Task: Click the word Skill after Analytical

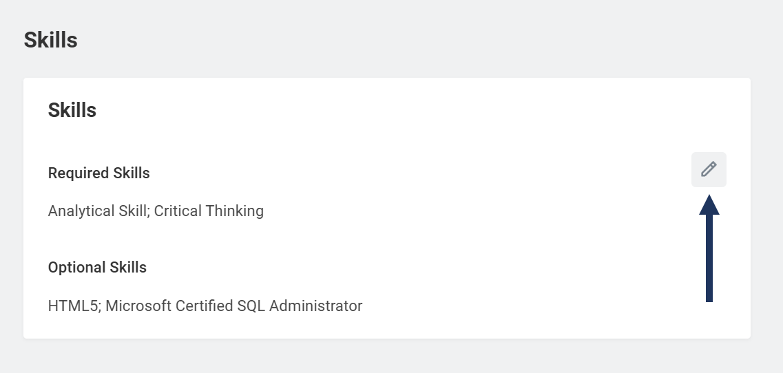Action: pos(132,211)
